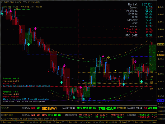The height and width of the screenshot is (124, 165).
Task: Click the magenta arrow starting the long green dotted line
Action: 35,29
